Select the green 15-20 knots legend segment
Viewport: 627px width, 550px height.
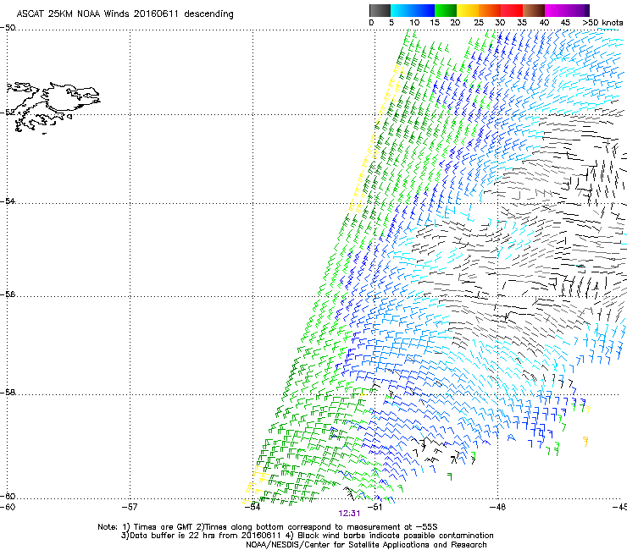click(x=446, y=10)
